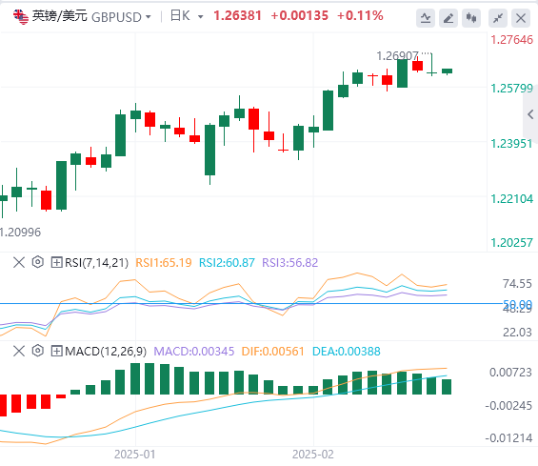
Task: Click the 1.20257 price axis label
Action: tap(511, 243)
